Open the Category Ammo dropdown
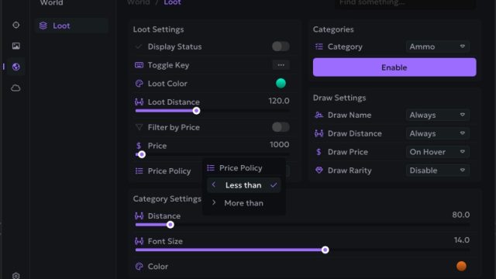The width and height of the screenshot is (496, 279). coord(437,46)
